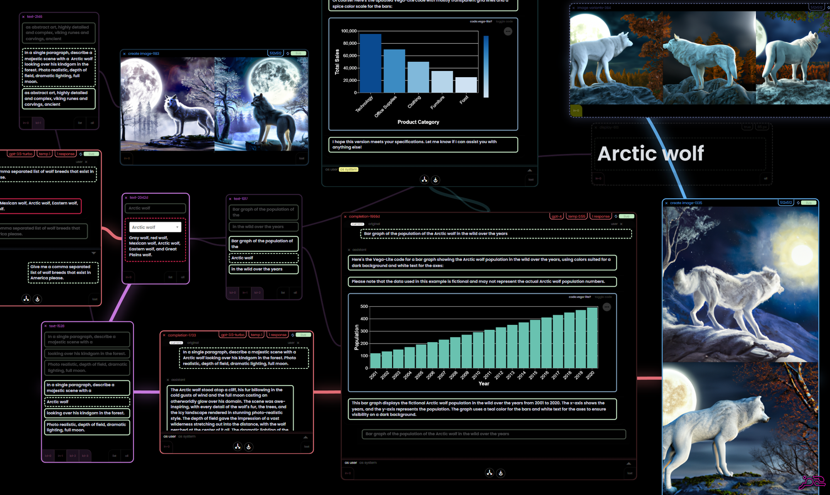The image size is (830, 495).
Task: Click the message input field in completion-1966d
Action: pyautogui.click(x=493, y=434)
